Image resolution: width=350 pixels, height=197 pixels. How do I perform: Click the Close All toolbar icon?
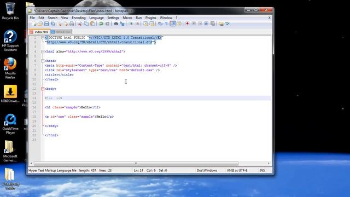click(x=66, y=24)
